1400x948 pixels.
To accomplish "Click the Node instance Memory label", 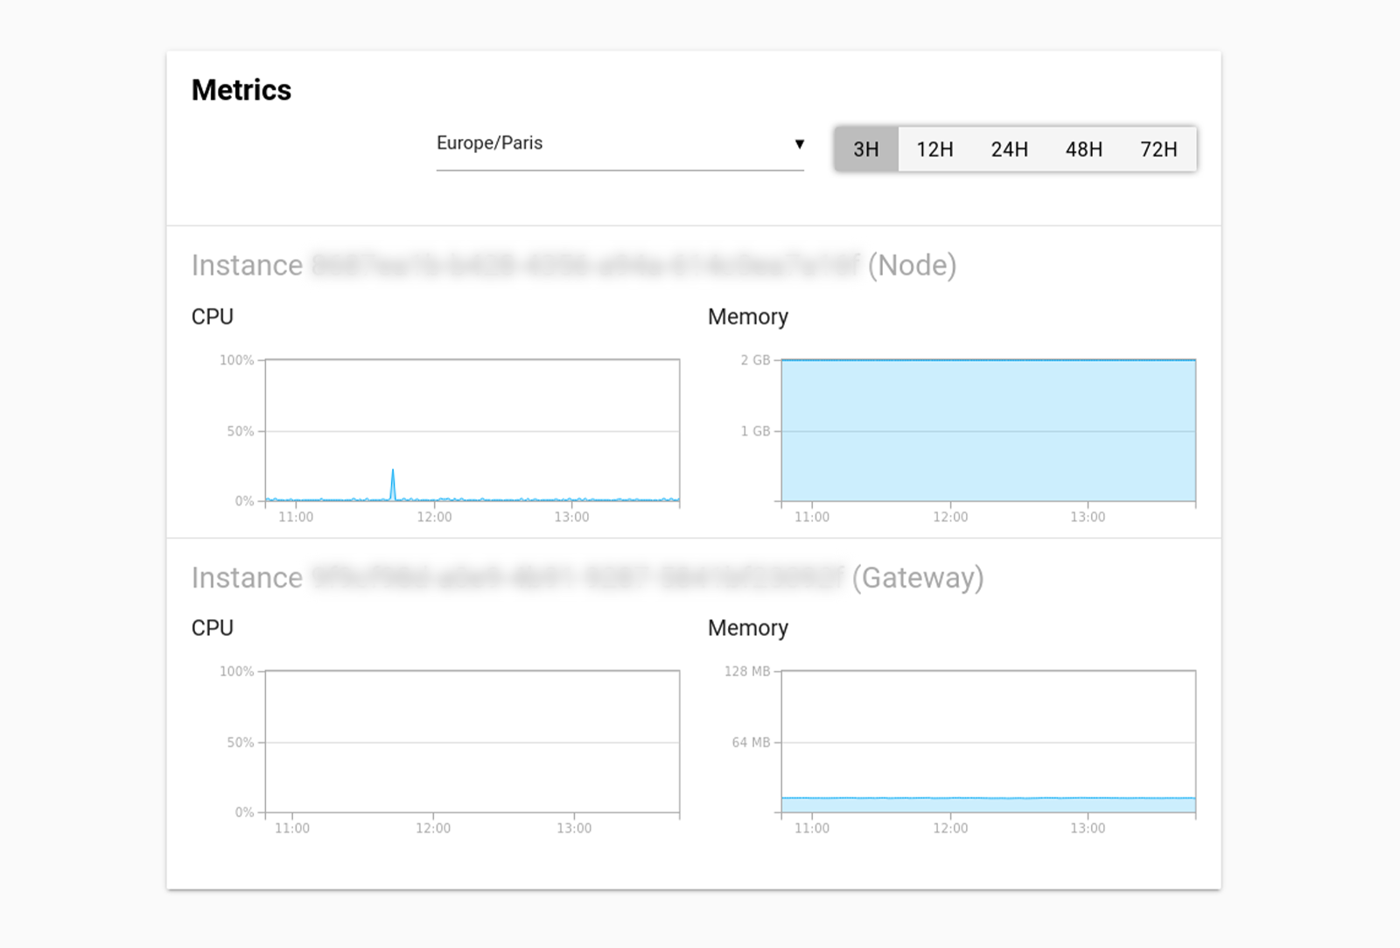I will 747,317.
